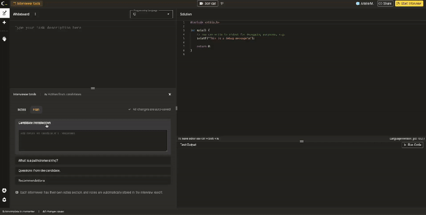Toggle the Interviewer tools button in top bar

pyautogui.click(x=27, y=4)
